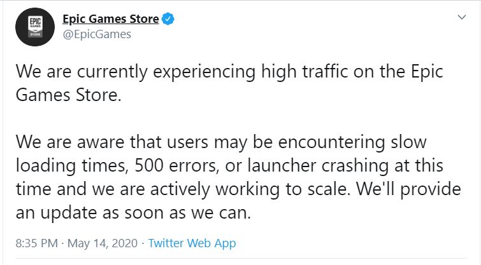The image size is (481, 265).
Task: Open the tweet options chevron menu
Action: [462, 19]
